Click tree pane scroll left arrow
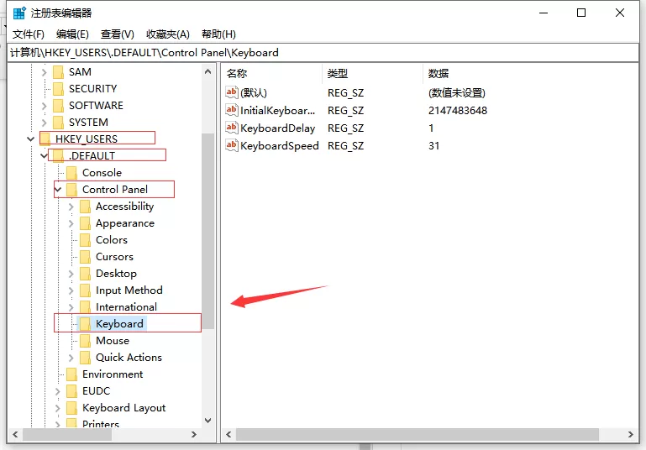The width and height of the screenshot is (646, 450). (x=15, y=434)
